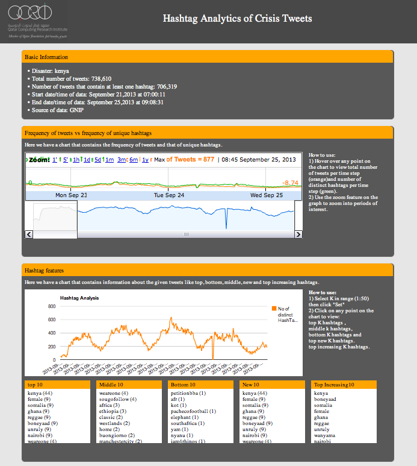Click the Hashtag features panel header

click(208, 271)
